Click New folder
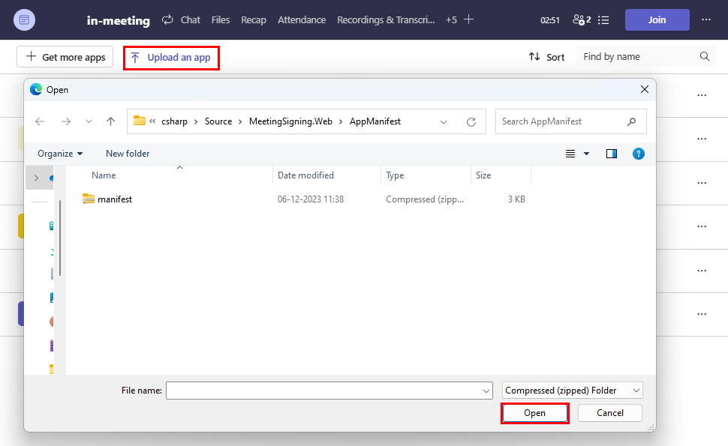This screenshot has height=446, width=728. tap(128, 154)
